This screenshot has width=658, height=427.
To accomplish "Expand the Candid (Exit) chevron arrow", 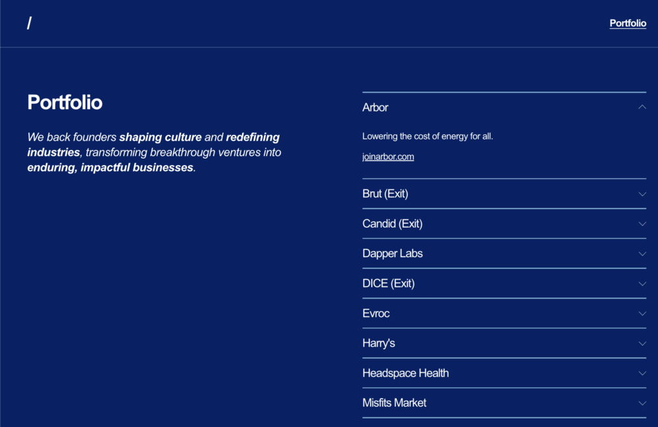I will 642,224.
